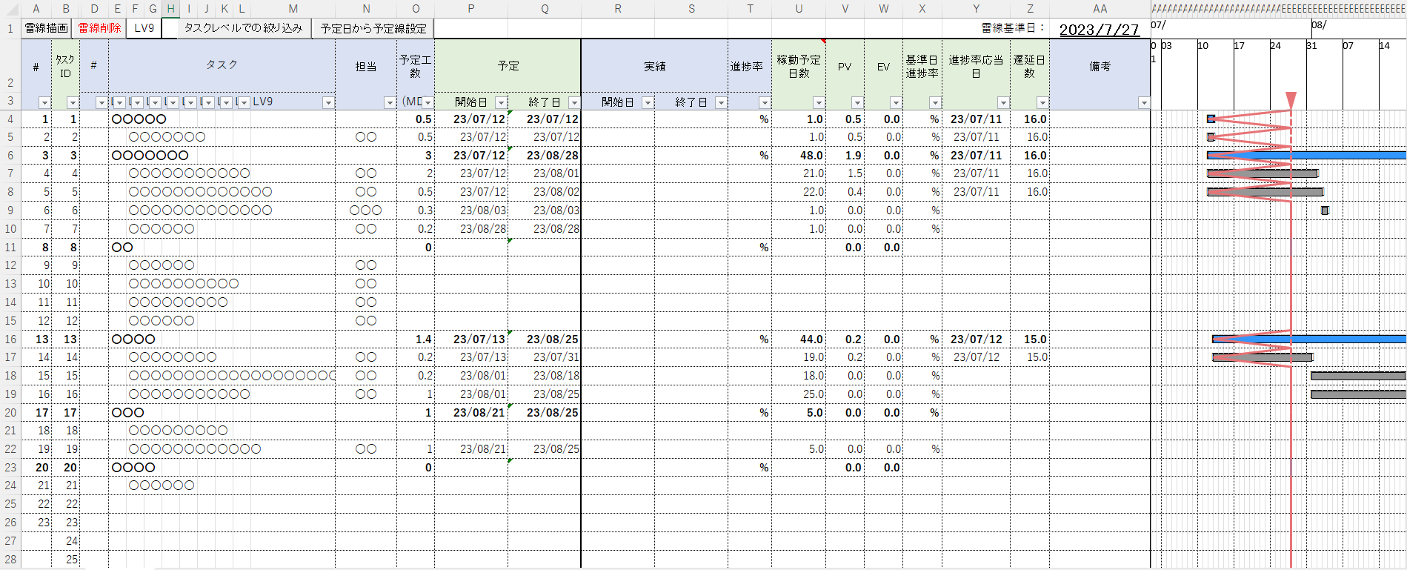Select the end date cell 23/08/02
The image size is (1407, 570).
click(x=545, y=192)
